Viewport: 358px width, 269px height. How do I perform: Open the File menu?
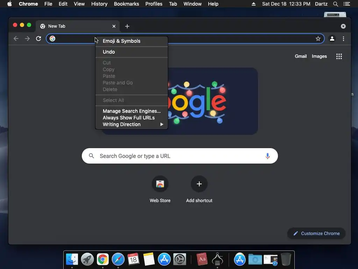(x=48, y=4)
